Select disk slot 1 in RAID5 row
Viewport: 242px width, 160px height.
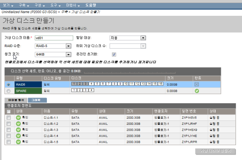point(74,84)
